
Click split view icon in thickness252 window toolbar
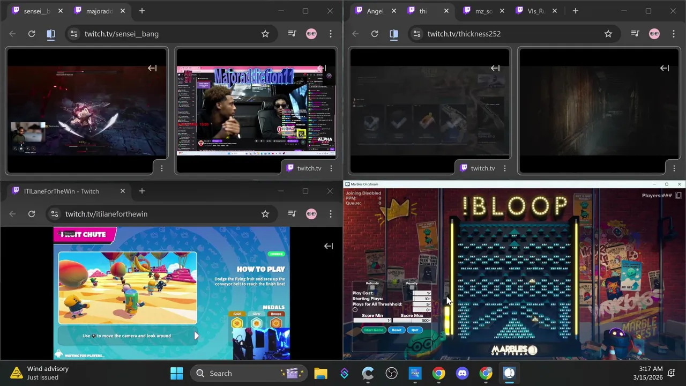click(394, 34)
